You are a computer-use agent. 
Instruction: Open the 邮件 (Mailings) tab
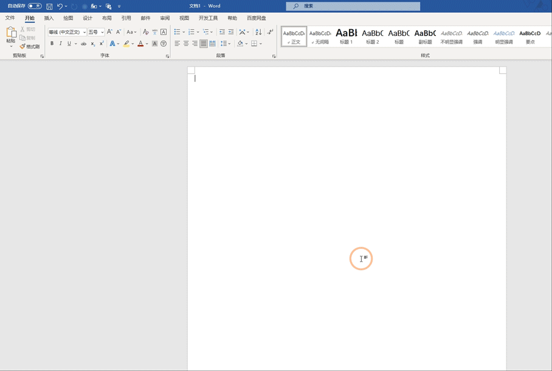click(145, 18)
